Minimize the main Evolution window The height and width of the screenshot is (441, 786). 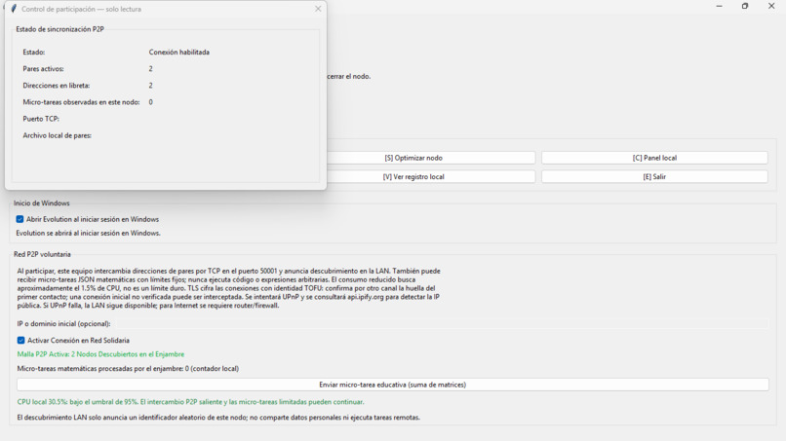[x=720, y=6]
